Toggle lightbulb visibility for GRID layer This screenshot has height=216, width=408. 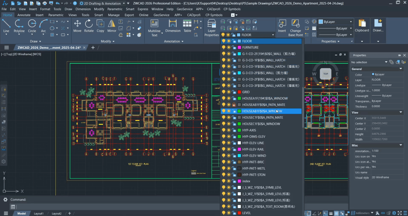click(x=223, y=92)
